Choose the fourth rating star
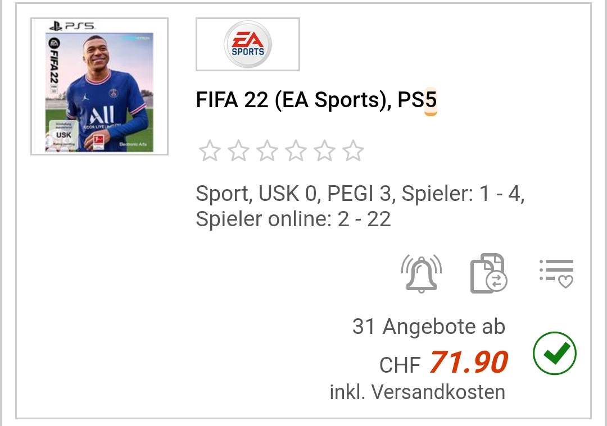The image size is (607, 426). (x=296, y=151)
